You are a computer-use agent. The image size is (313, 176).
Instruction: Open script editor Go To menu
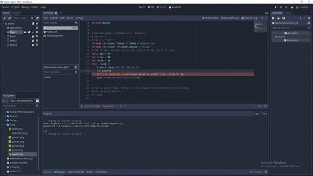point(70,18)
